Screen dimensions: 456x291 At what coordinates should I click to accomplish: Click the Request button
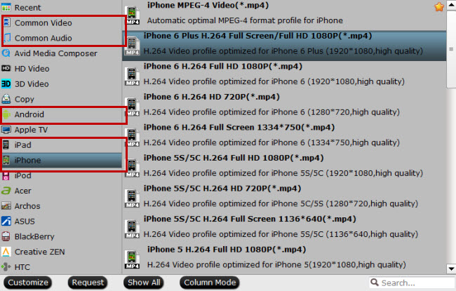pyautogui.click(x=88, y=283)
